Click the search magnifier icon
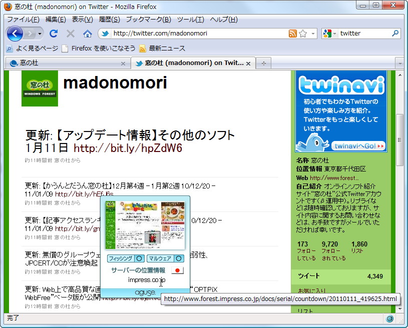The height and width of the screenshot is (328, 408). click(x=395, y=33)
